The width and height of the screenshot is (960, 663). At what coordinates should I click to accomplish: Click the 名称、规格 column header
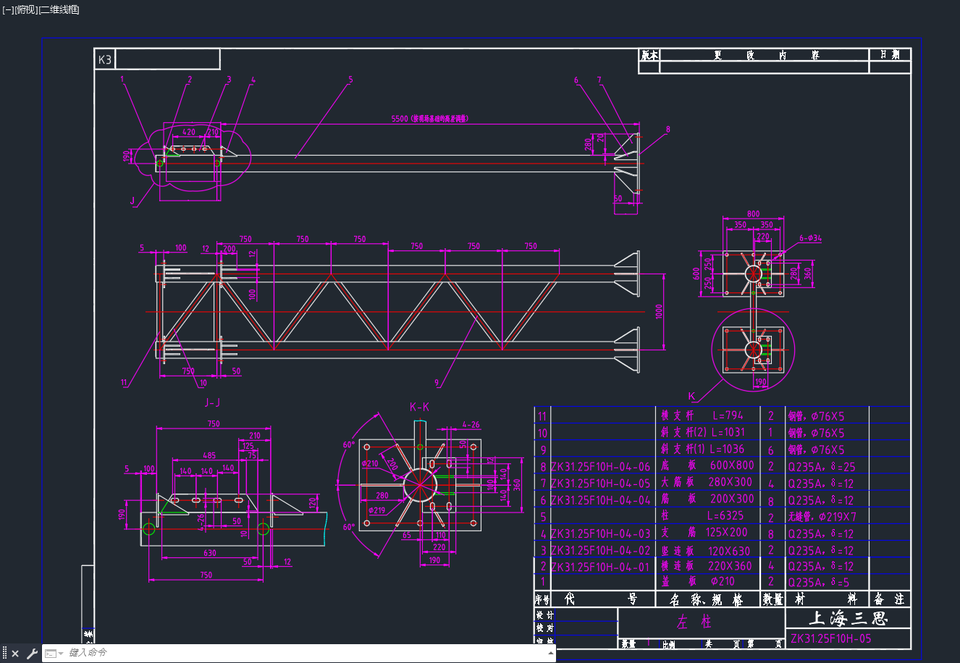pyautogui.click(x=706, y=599)
